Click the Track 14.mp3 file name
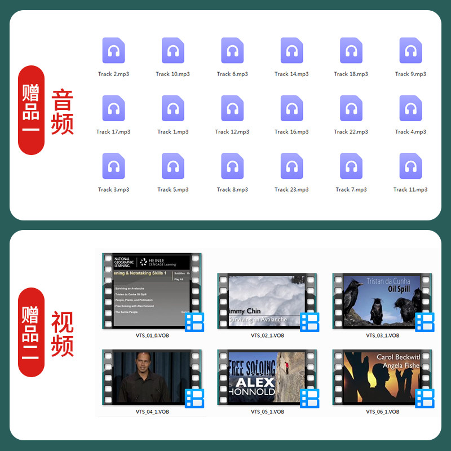The height and width of the screenshot is (451, 451). coord(291,74)
